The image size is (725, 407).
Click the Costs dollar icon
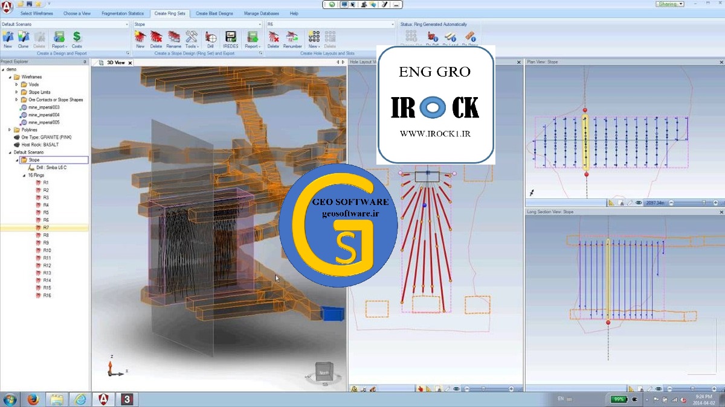[x=77, y=39]
